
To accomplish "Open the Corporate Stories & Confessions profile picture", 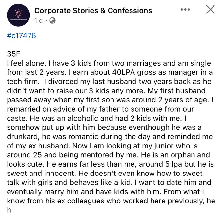I will 18,15.
